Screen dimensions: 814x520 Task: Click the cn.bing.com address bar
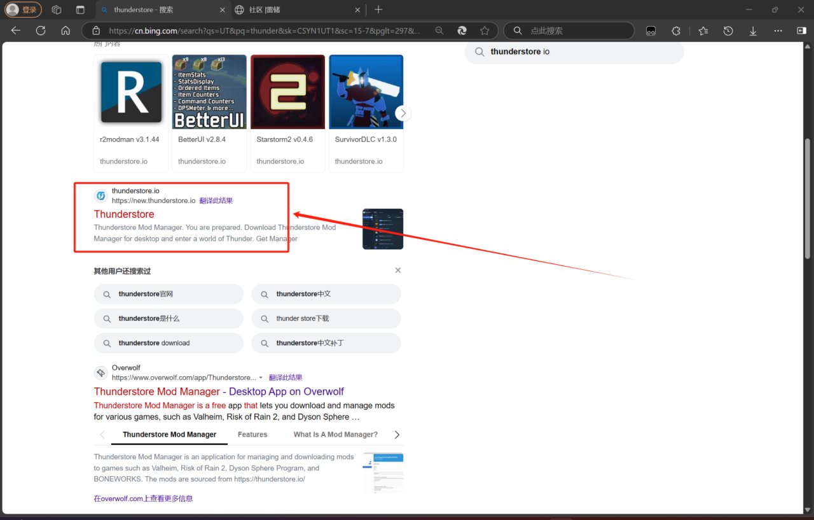click(264, 31)
